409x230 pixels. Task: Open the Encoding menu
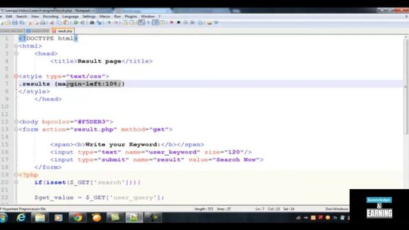pos(50,17)
